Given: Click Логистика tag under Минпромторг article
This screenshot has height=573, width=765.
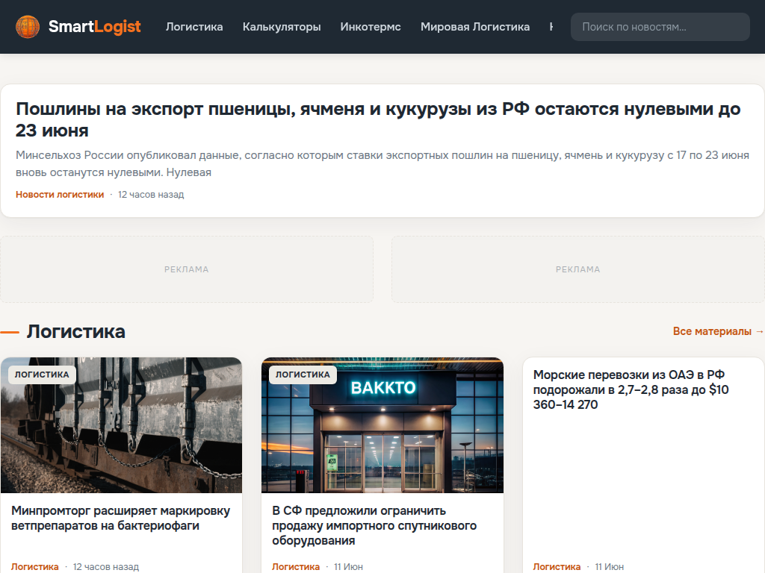Looking at the screenshot, I should coord(34,567).
